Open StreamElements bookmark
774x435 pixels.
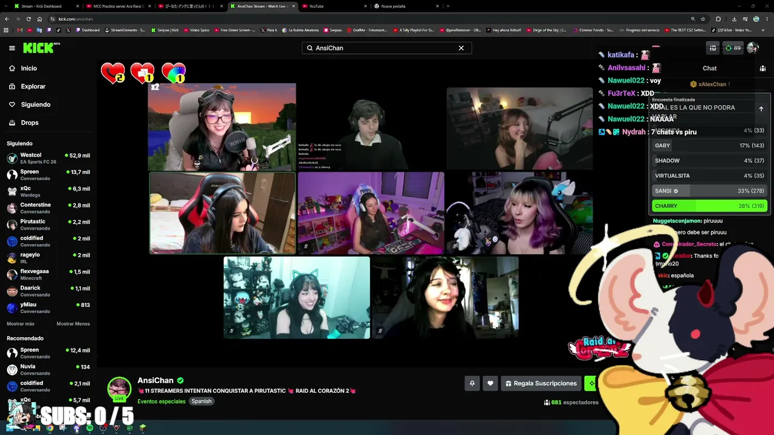pyautogui.click(x=125, y=30)
